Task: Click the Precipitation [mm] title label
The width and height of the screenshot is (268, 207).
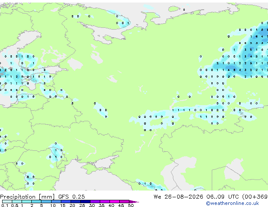Action: 27,197
